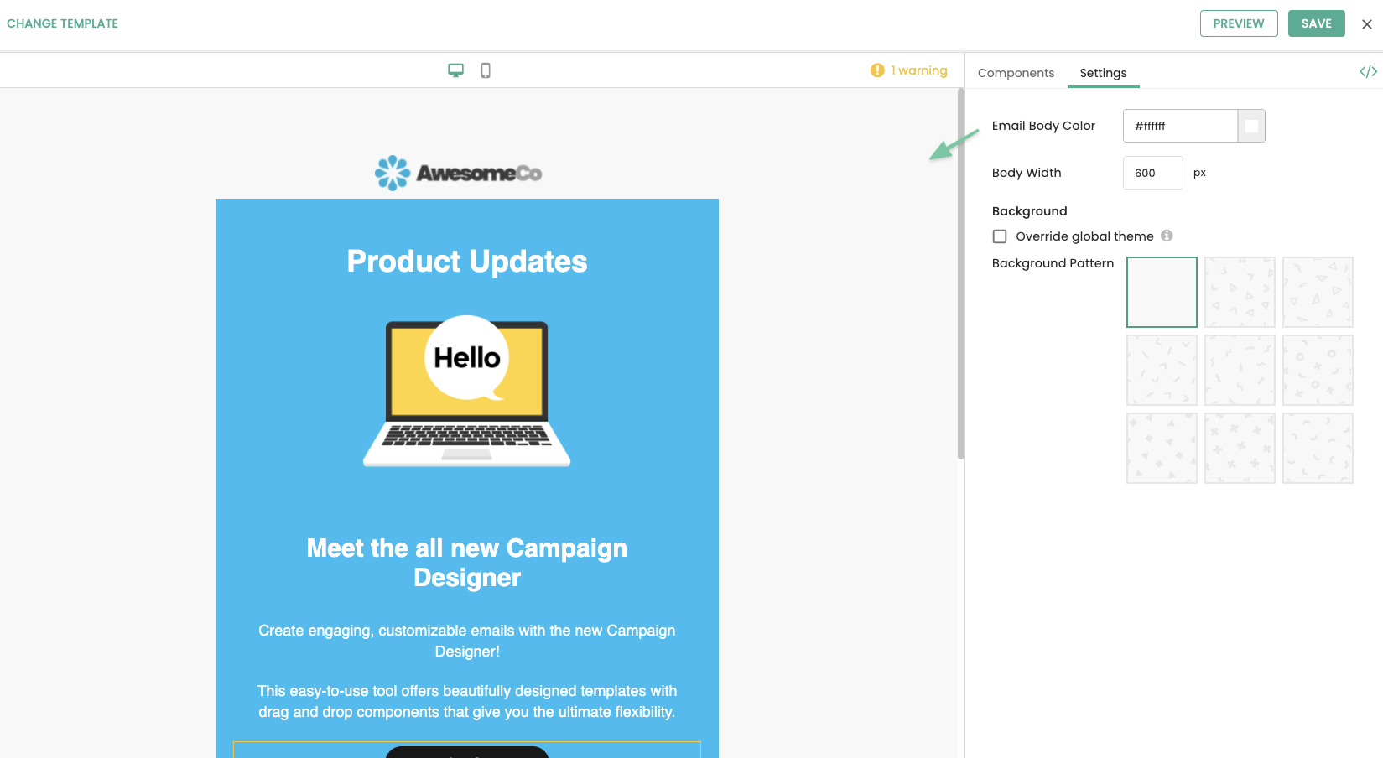Click the info icon beside Override global theme

point(1167,236)
